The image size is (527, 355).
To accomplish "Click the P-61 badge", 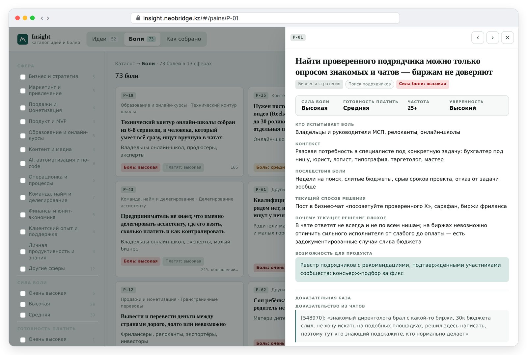I will click(x=261, y=190).
